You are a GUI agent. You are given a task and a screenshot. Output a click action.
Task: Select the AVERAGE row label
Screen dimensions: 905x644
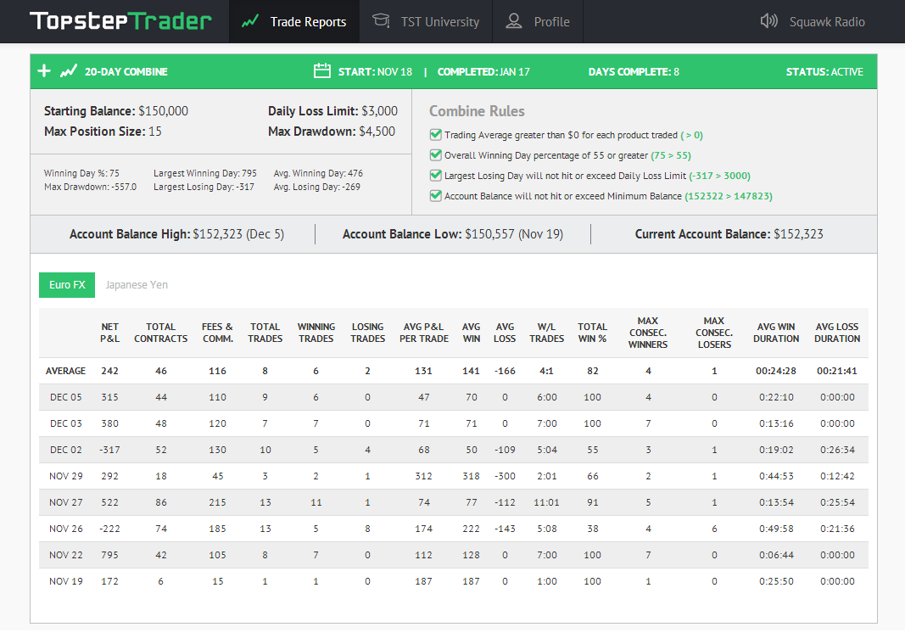coord(66,371)
